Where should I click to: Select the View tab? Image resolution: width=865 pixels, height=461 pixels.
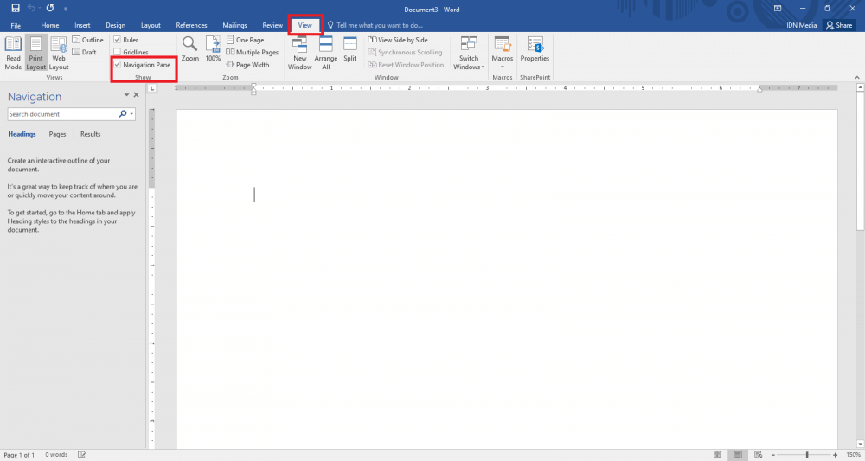pyautogui.click(x=305, y=25)
